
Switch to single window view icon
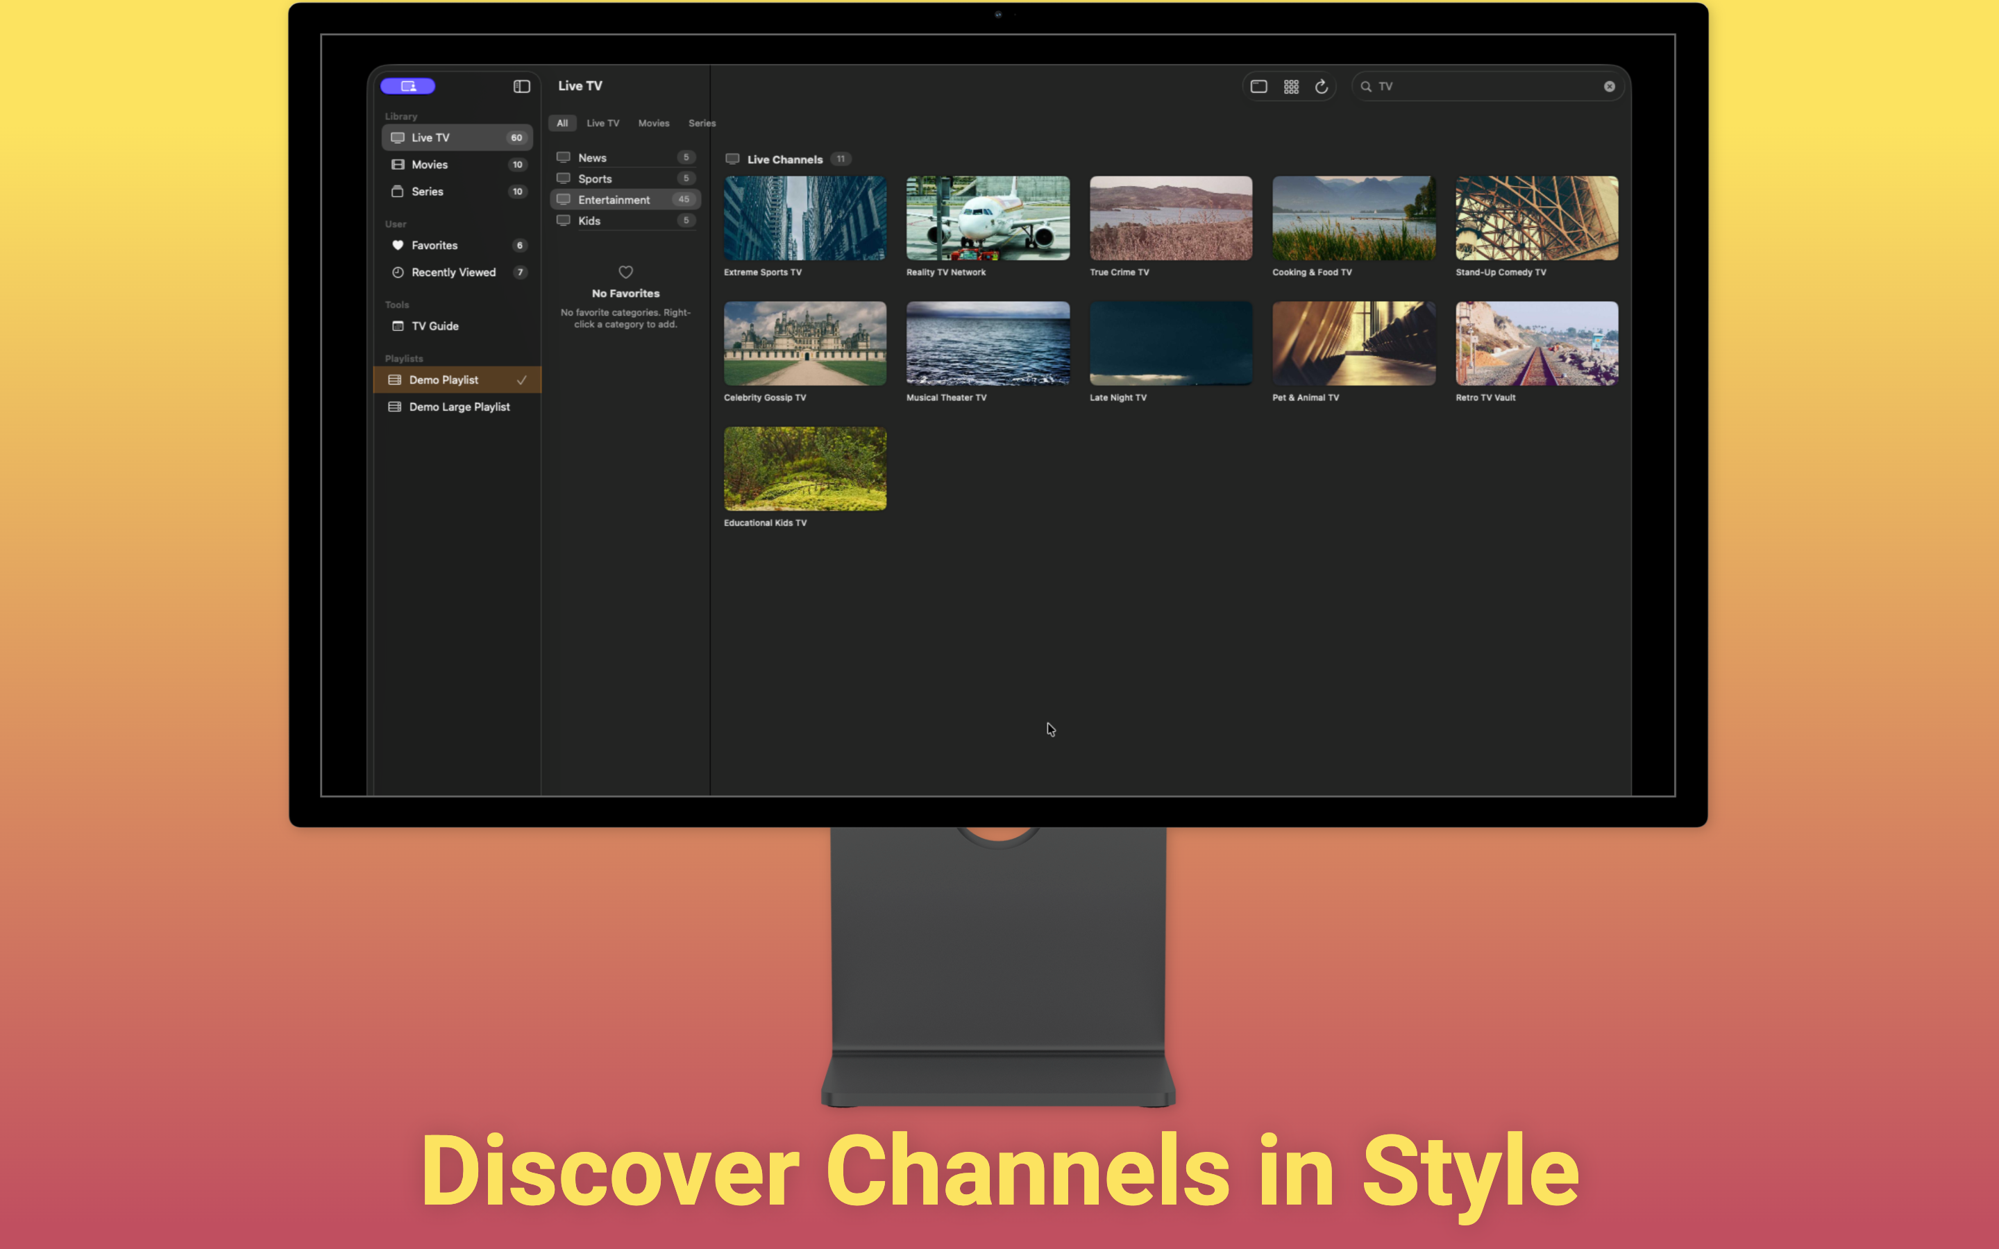point(1259,86)
